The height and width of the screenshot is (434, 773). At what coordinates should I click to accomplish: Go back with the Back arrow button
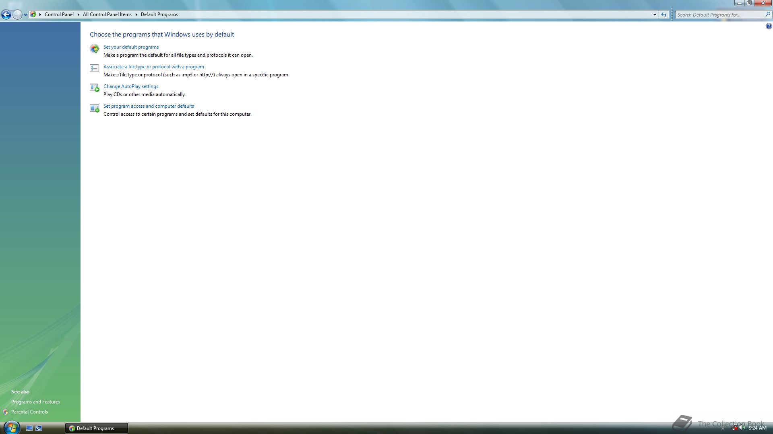[6, 15]
